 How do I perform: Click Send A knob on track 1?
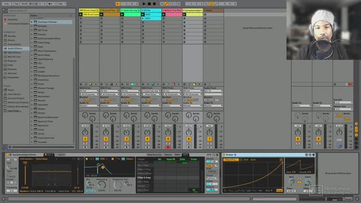click(85, 115)
